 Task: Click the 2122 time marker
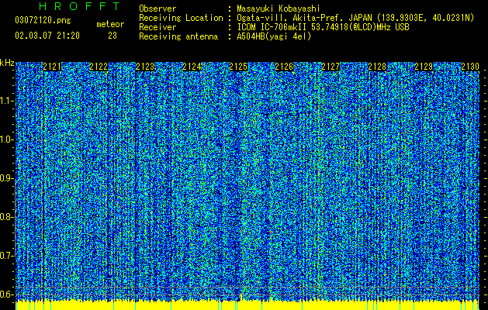coord(99,67)
